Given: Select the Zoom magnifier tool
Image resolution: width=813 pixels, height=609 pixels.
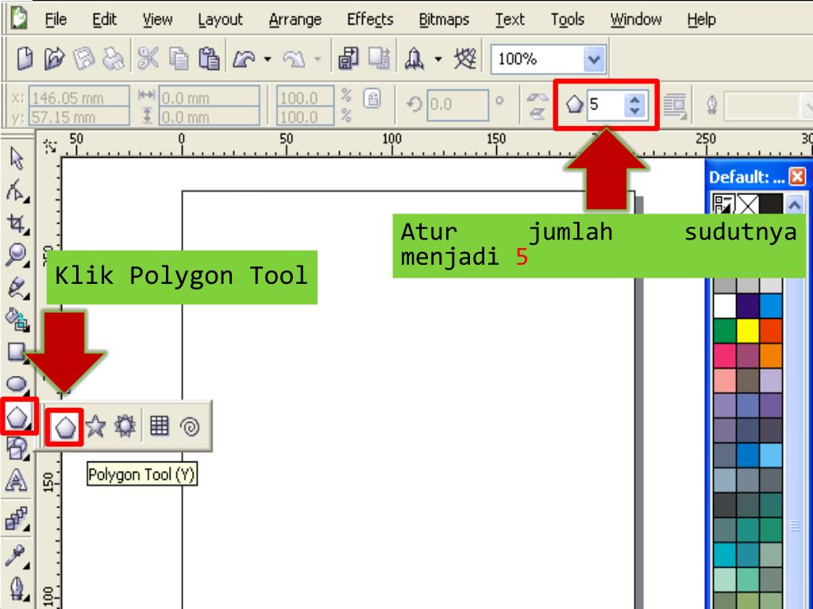Looking at the screenshot, I should pyautogui.click(x=17, y=255).
